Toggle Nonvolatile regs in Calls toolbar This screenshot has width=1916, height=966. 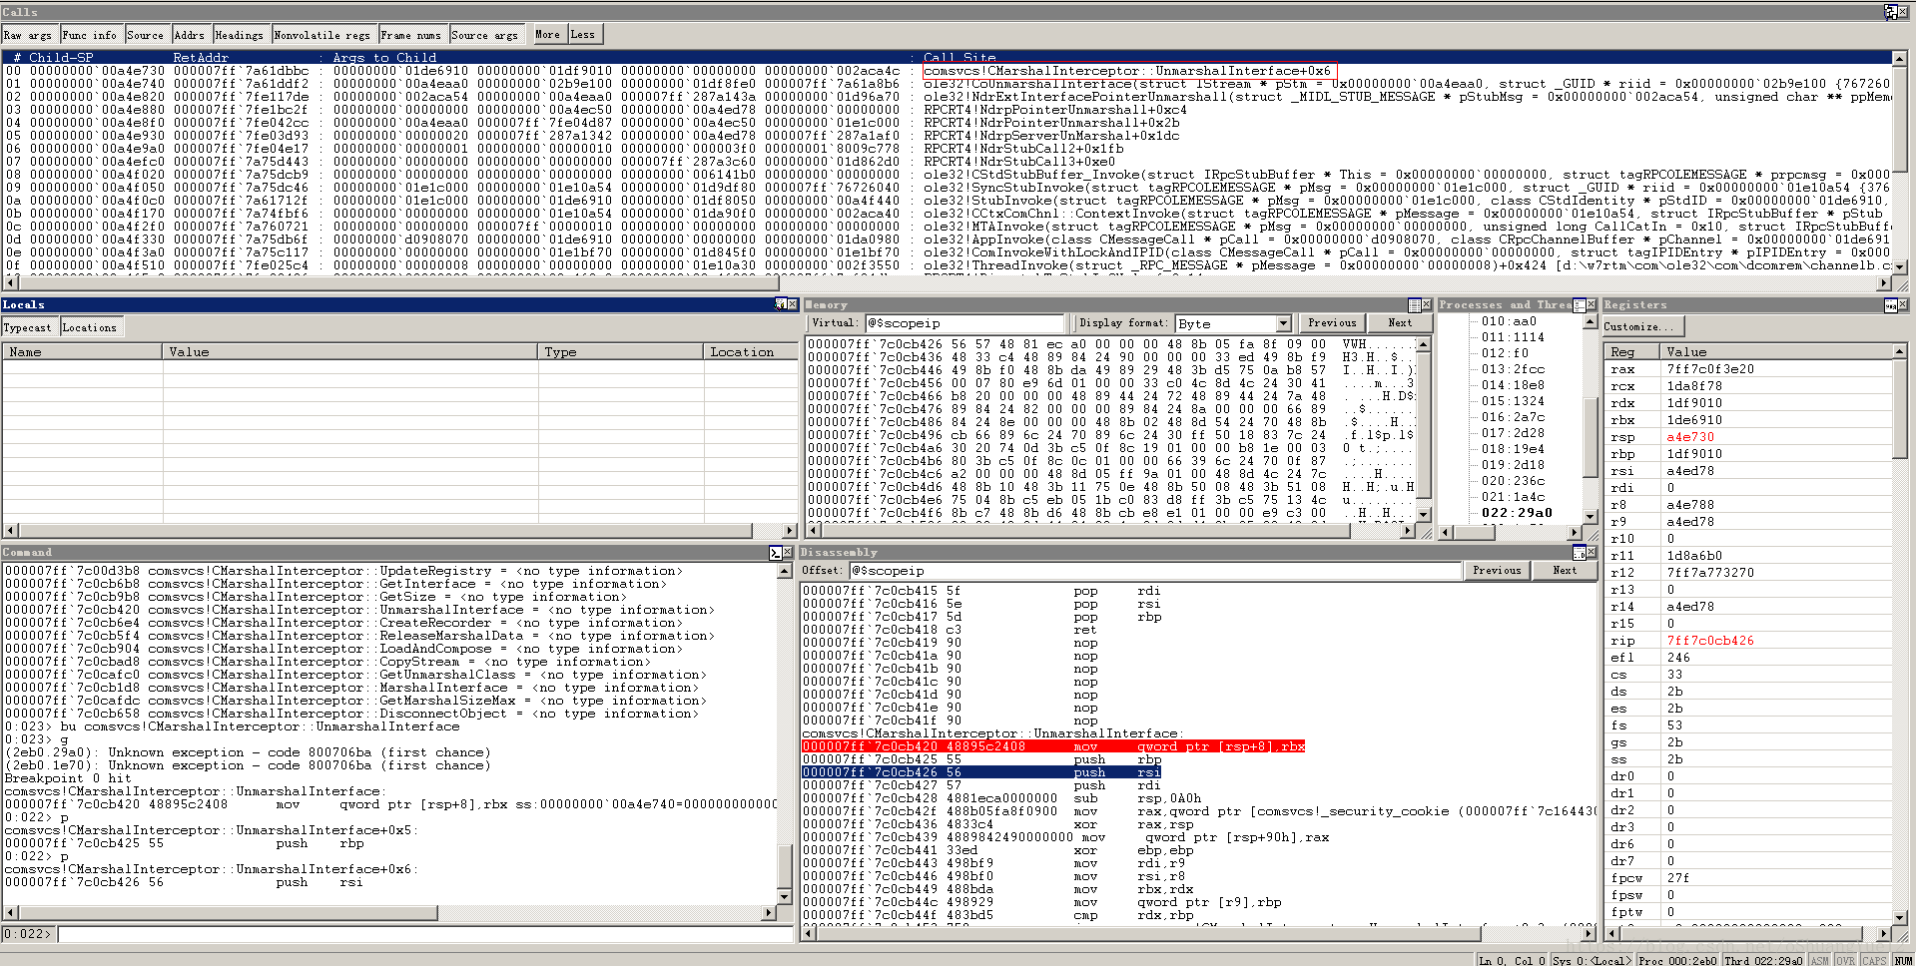coord(322,35)
